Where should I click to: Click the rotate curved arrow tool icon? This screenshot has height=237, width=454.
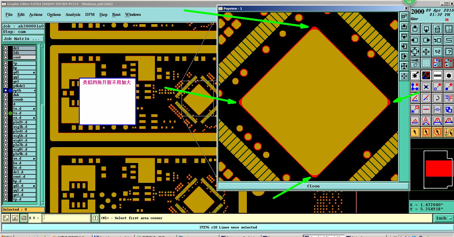click(438, 98)
